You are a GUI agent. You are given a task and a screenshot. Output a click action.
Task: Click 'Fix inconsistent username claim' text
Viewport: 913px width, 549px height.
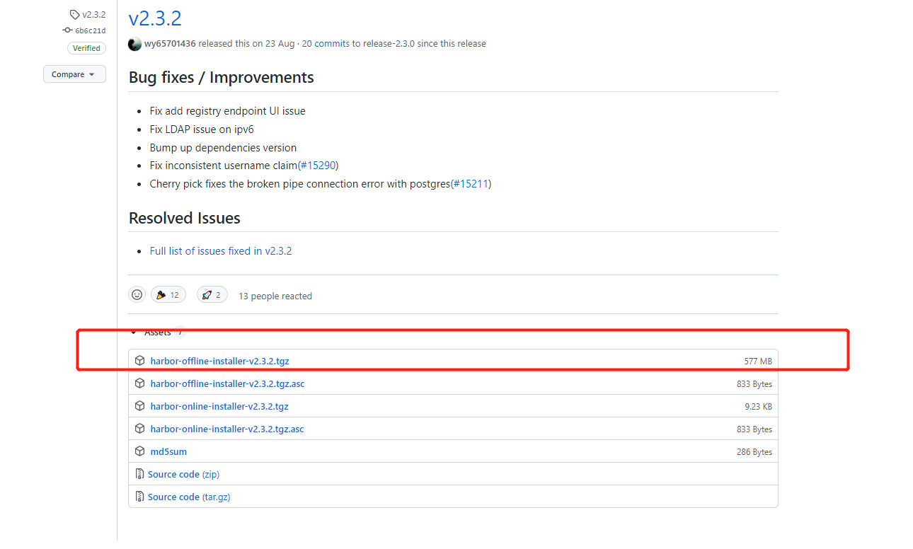point(224,166)
